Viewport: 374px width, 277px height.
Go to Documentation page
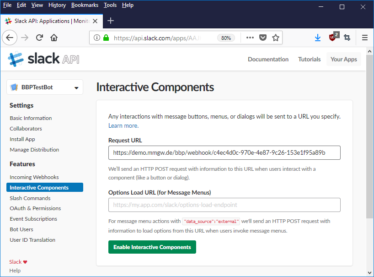tap(268, 59)
